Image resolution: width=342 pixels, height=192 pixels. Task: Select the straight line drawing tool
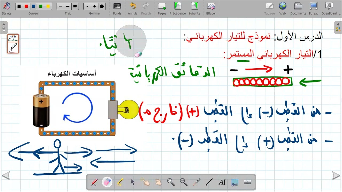point(209,182)
